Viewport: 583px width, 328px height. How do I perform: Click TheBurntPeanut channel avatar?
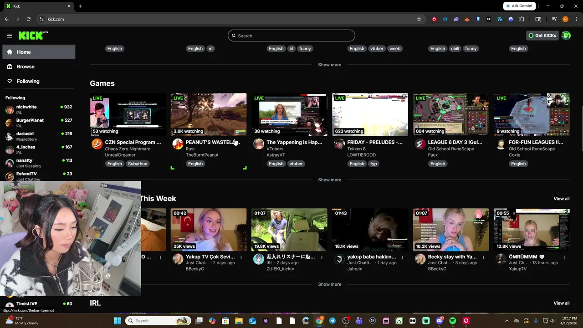tap(178, 144)
